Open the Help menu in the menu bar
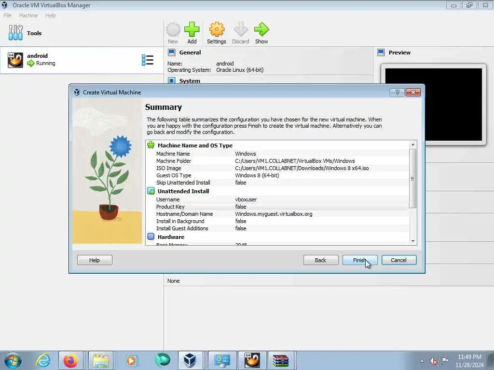The width and height of the screenshot is (494, 370). 50,15
